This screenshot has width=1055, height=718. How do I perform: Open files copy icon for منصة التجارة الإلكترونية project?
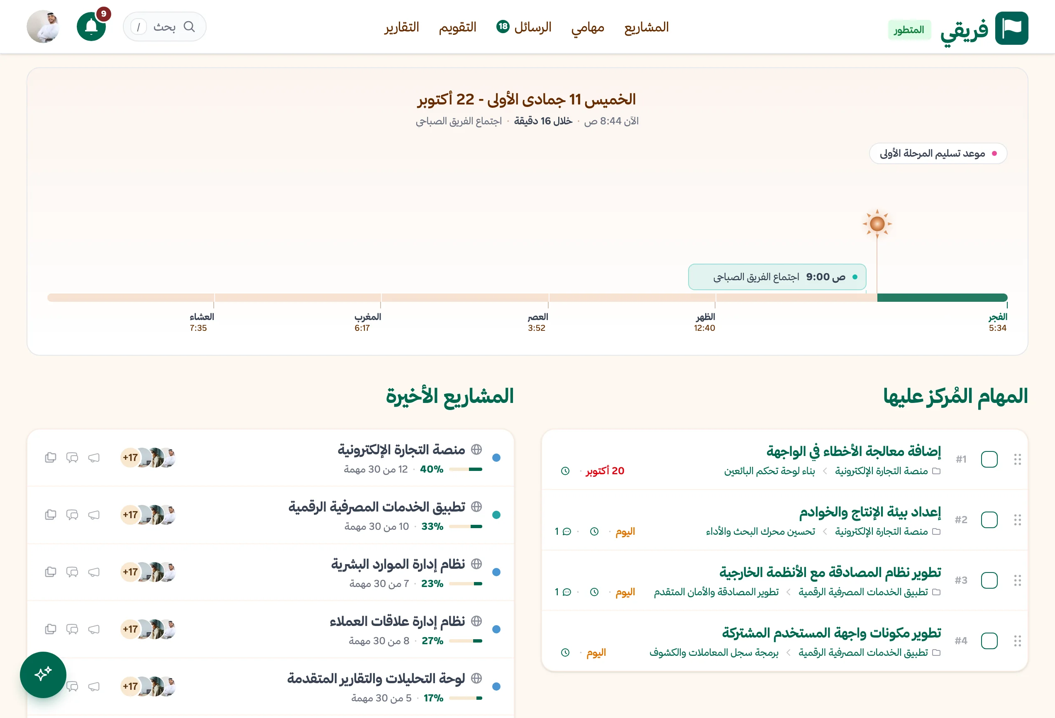[x=50, y=458]
